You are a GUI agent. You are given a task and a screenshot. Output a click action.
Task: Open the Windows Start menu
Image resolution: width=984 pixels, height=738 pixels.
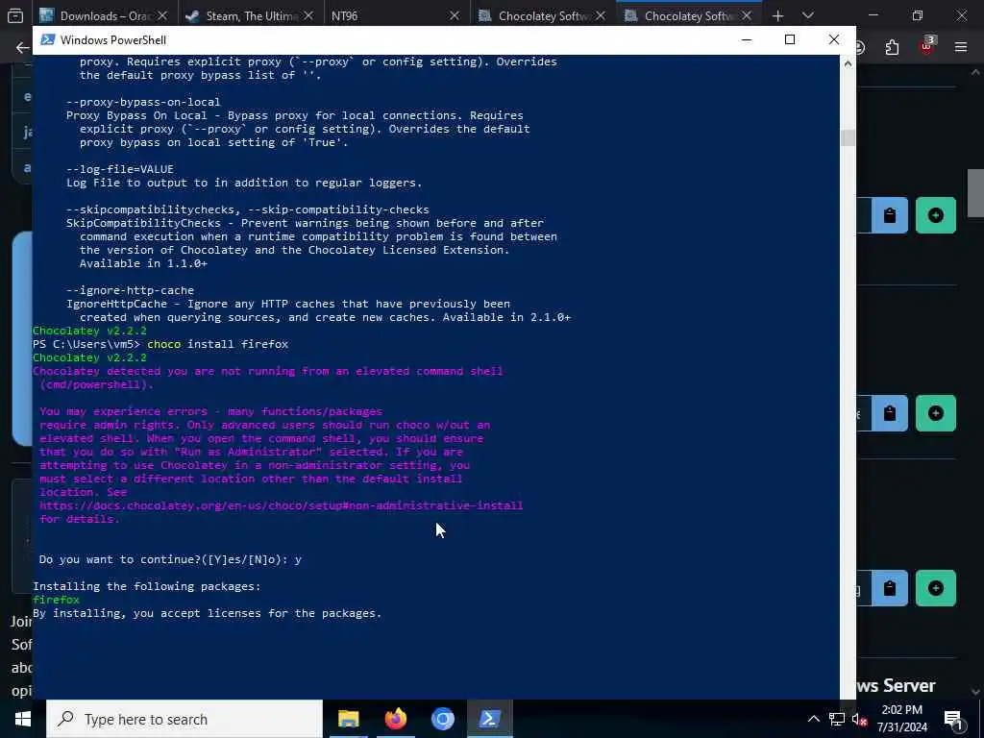(x=23, y=719)
